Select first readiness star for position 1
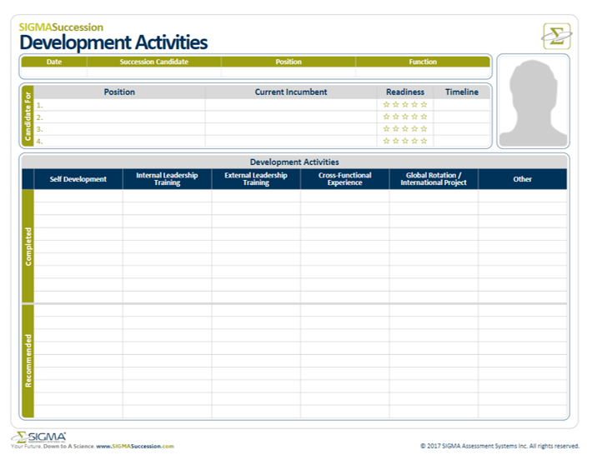Image resolution: width=592 pixels, height=460 pixels. pyautogui.click(x=386, y=105)
